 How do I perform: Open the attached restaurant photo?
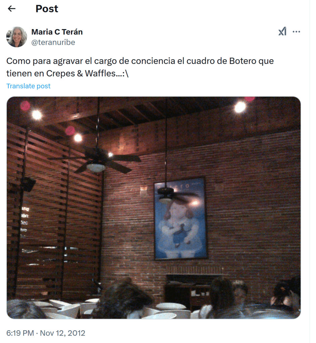point(153,208)
